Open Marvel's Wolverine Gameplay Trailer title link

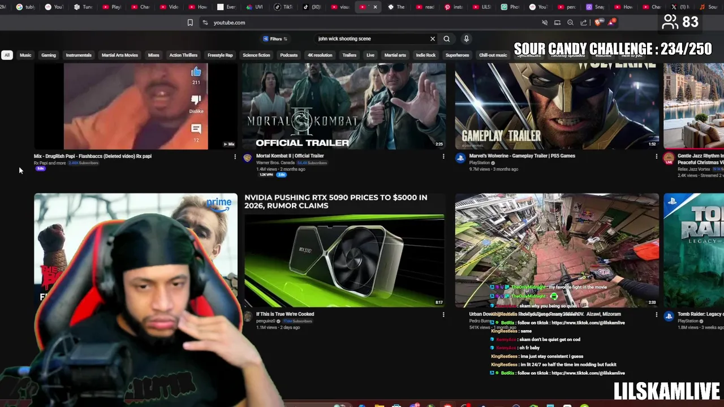(x=522, y=156)
